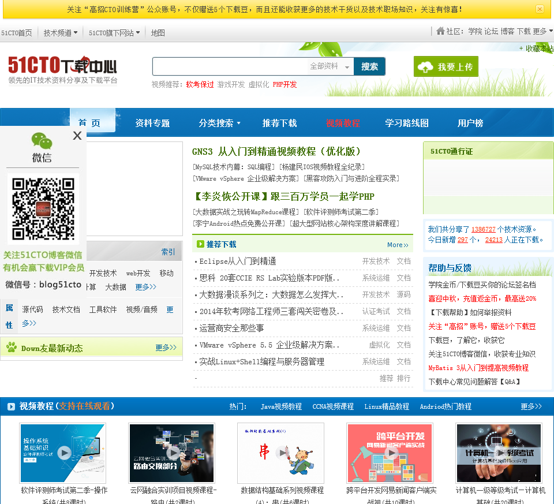Screen dimensions: 554x504
Task: Click the home icon beside 社区
Action: click(440, 31)
